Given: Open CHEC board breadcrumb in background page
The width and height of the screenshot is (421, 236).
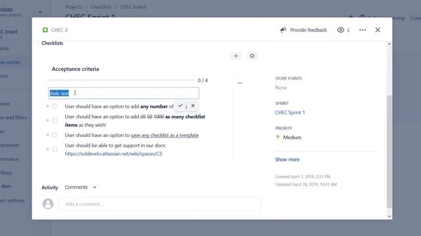Looking at the screenshot, I should [133, 7].
